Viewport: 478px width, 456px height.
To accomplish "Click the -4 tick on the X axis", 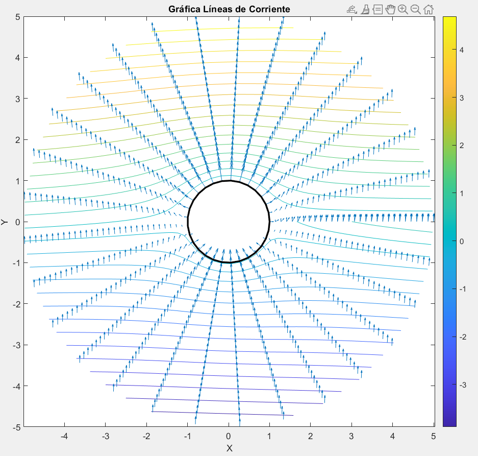I will point(64,436).
